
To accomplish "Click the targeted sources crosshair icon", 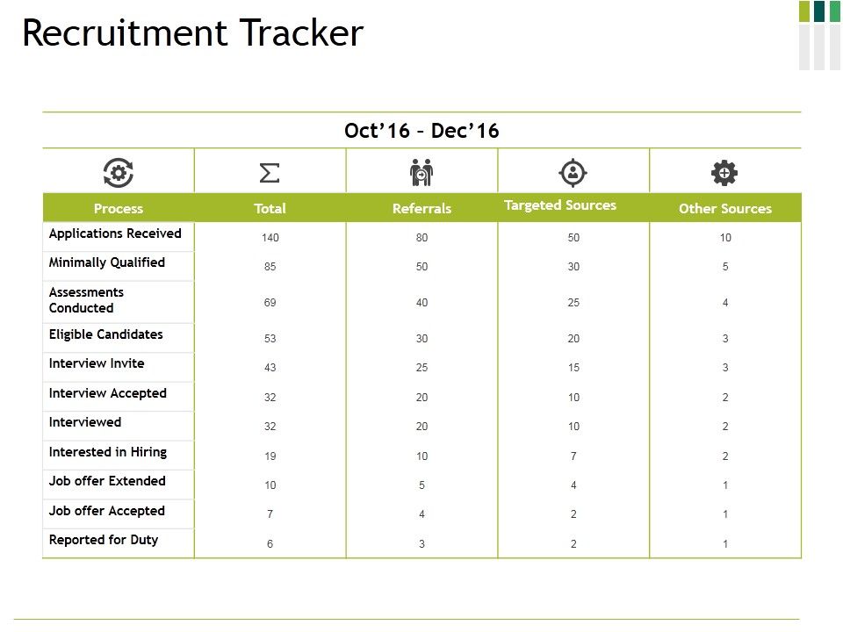I will [x=573, y=173].
